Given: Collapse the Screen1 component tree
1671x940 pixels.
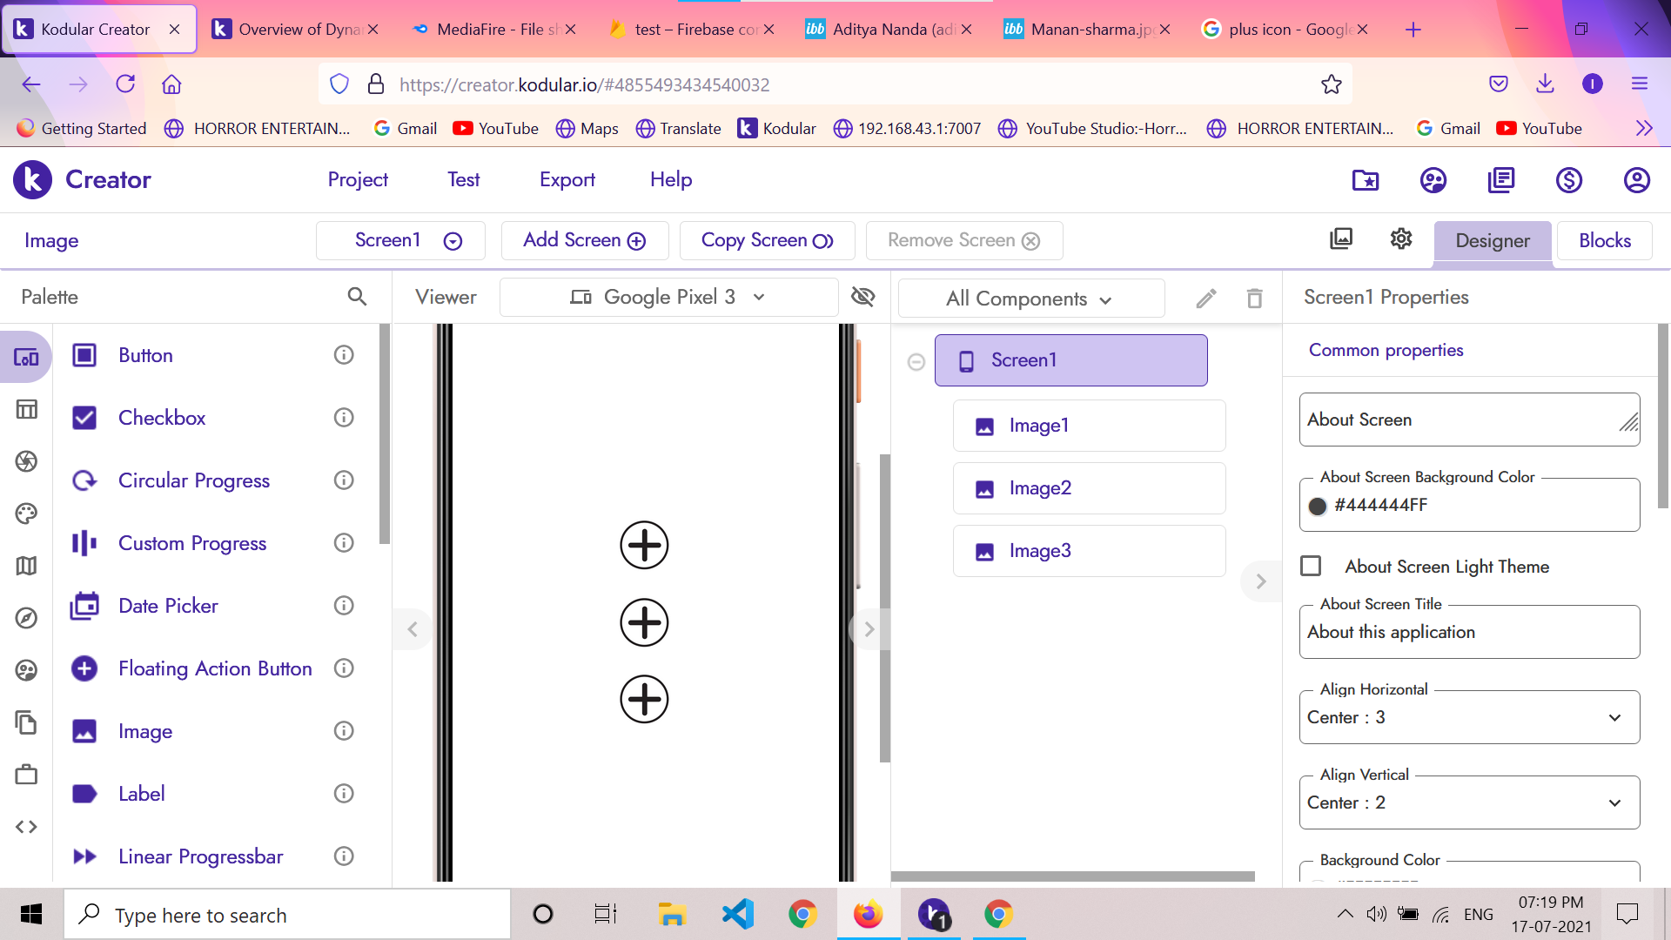Looking at the screenshot, I should tap(916, 361).
